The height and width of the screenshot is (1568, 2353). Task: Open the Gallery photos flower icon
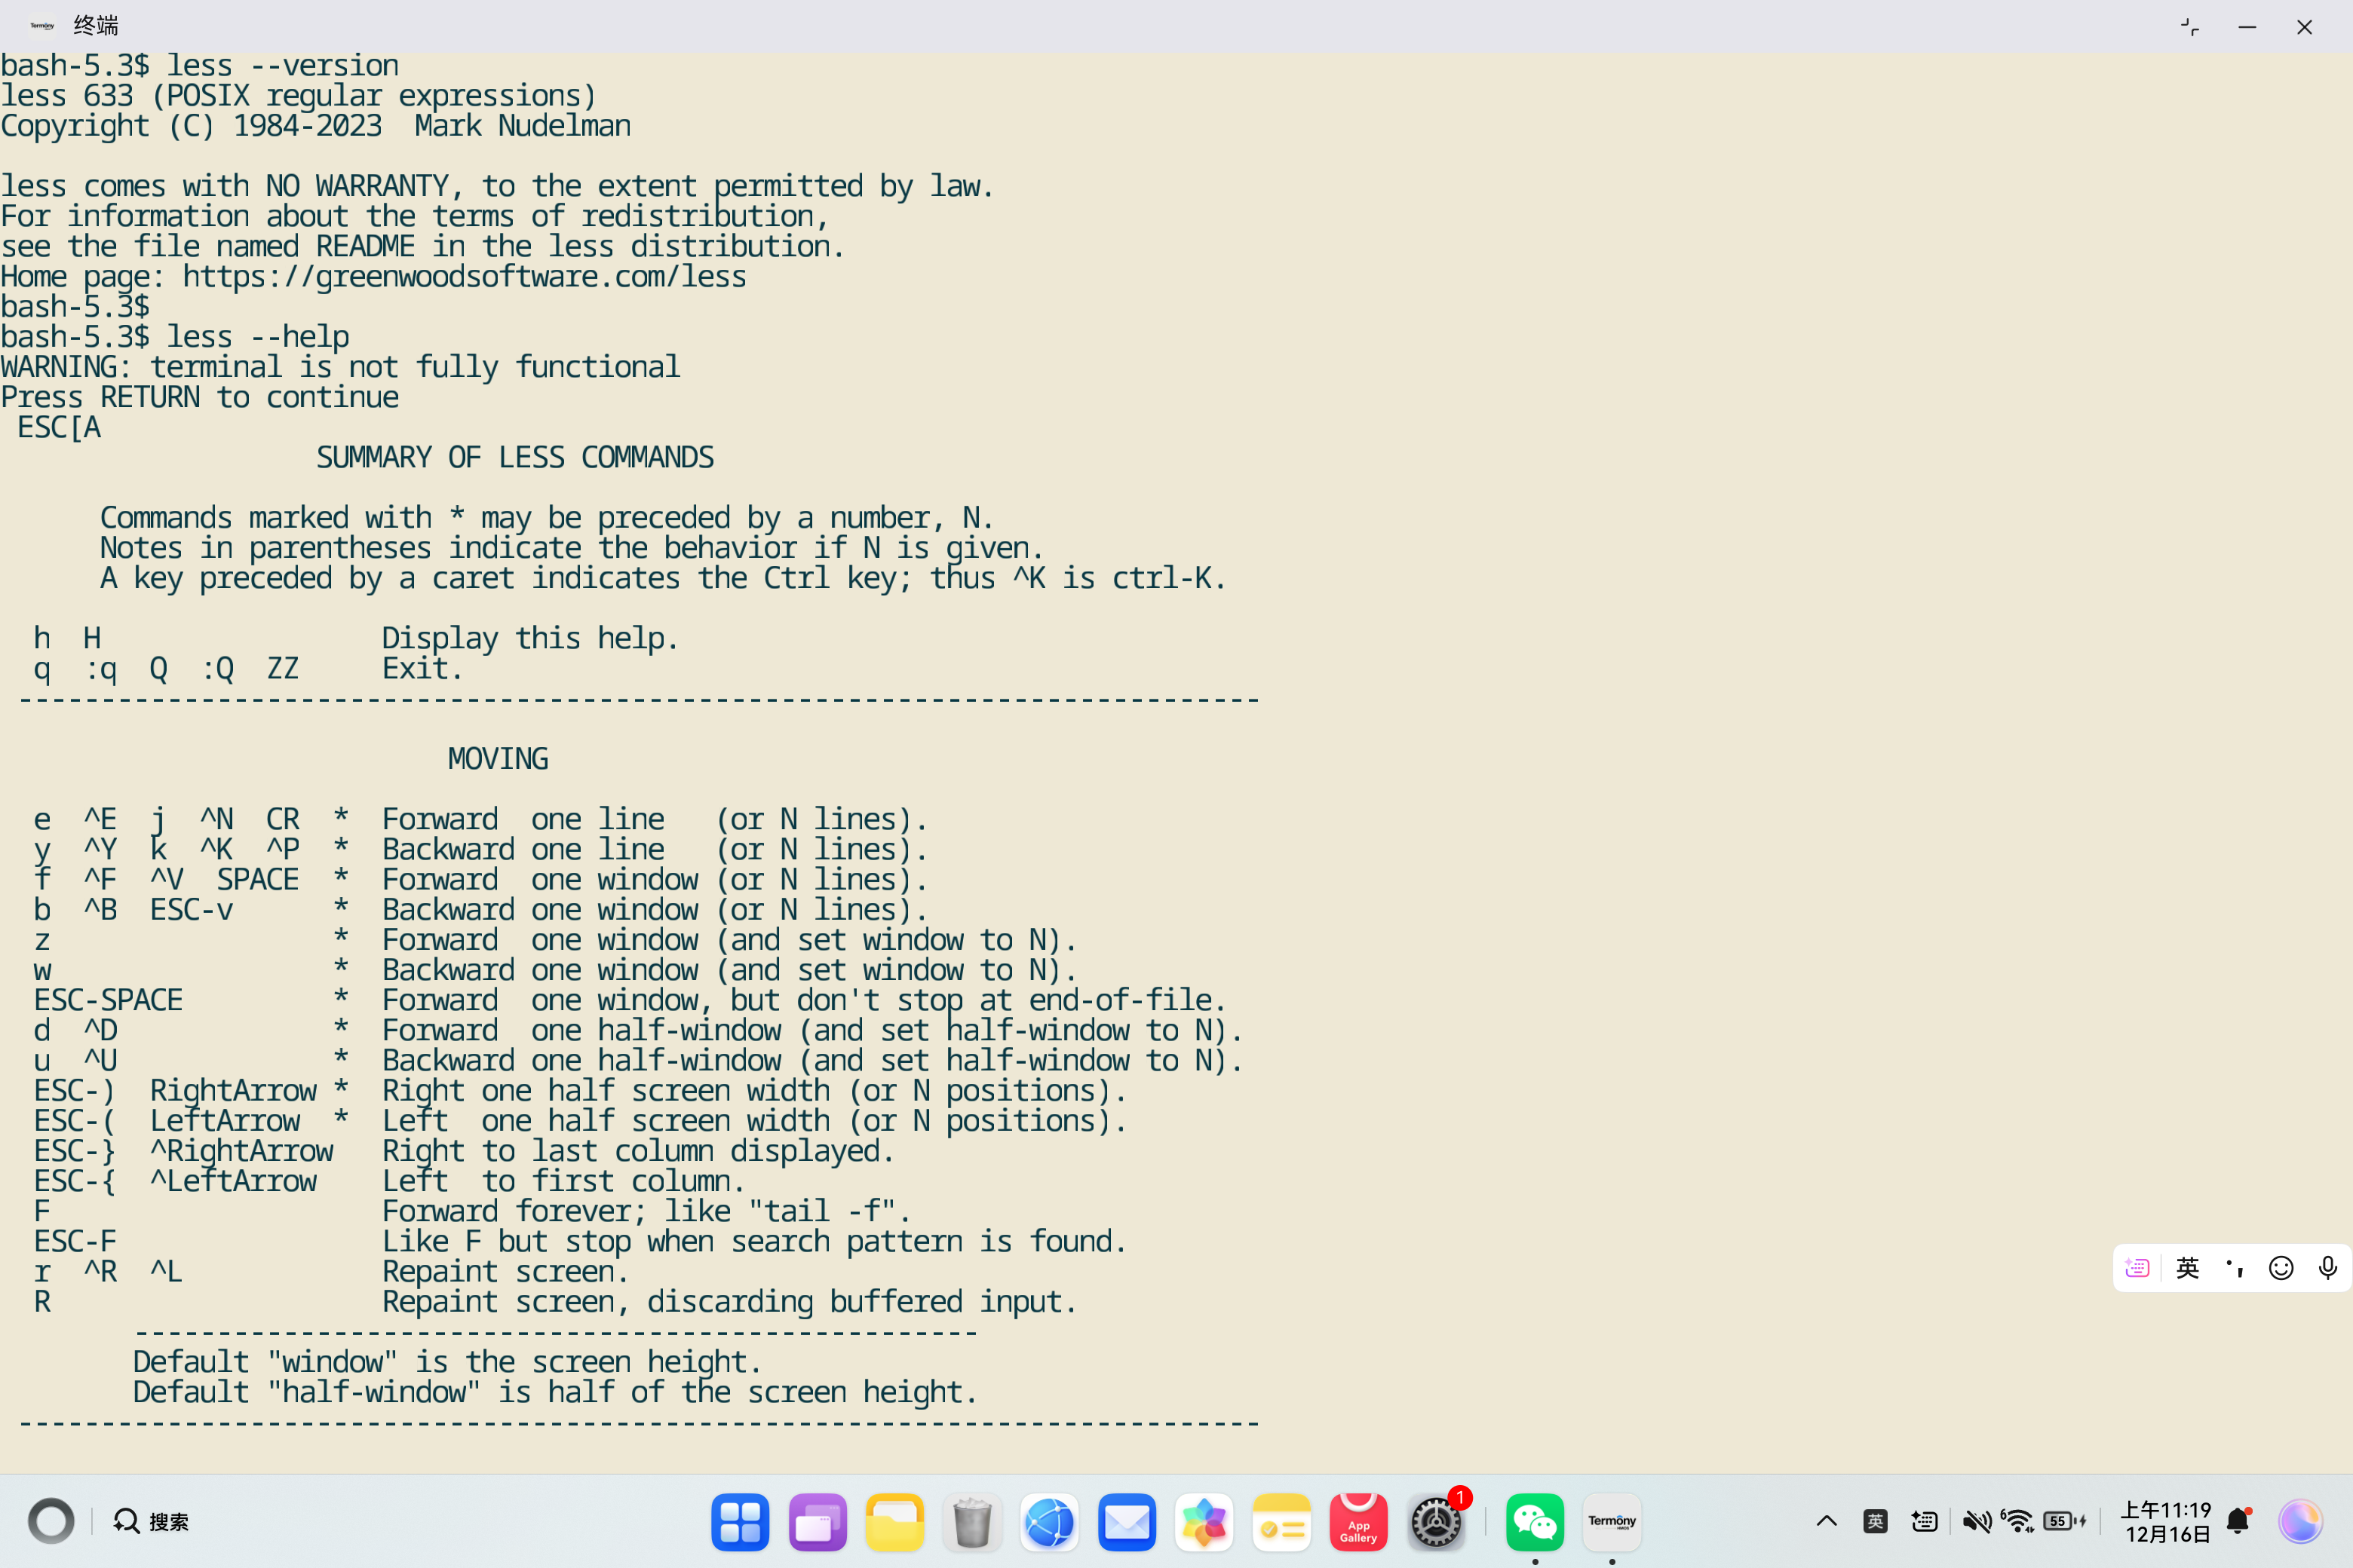(x=1204, y=1522)
